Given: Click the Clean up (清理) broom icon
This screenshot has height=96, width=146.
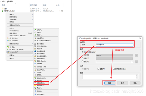Looking at the screenshot, I should point(35,75).
